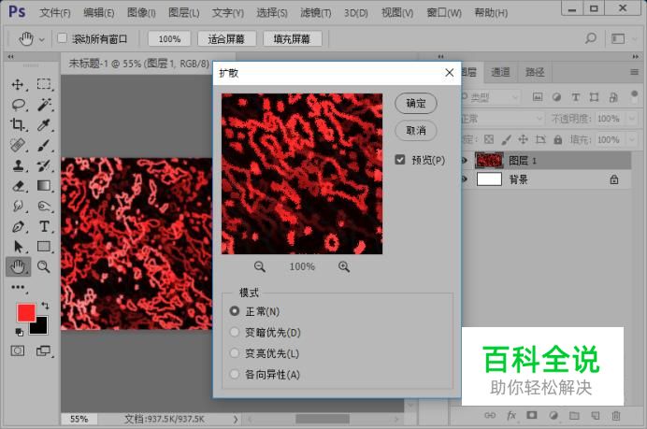The height and width of the screenshot is (429, 647).
Task: Enable 滚动所有窗口 checkbox
Action: click(62, 38)
